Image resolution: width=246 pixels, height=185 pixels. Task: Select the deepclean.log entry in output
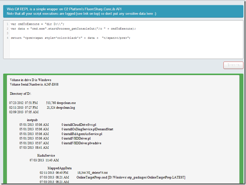pos(65,107)
